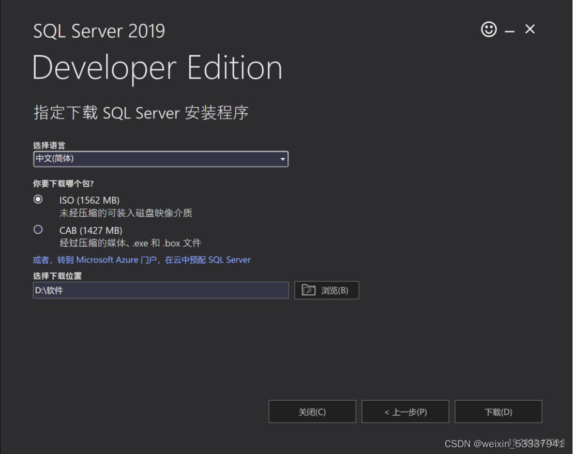Click the Developer Edition heading
The height and width of the screenshot is (454, 573).
coord(158,68)
